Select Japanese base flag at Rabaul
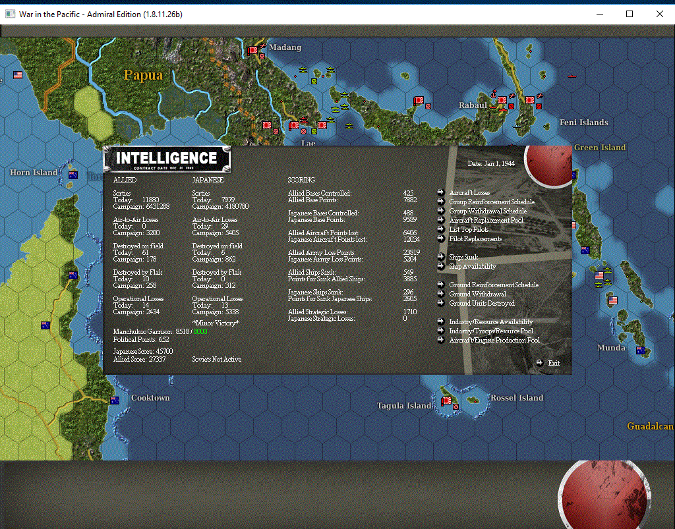675x529 pixels. tap(502, 100)
